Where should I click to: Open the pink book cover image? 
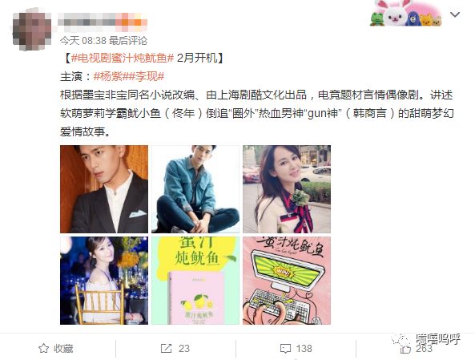pos(195,281)
